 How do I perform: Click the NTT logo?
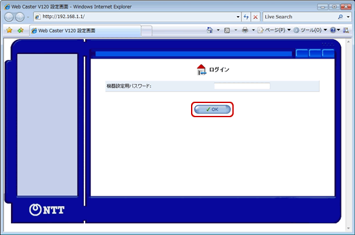click(x=47, y=210)
